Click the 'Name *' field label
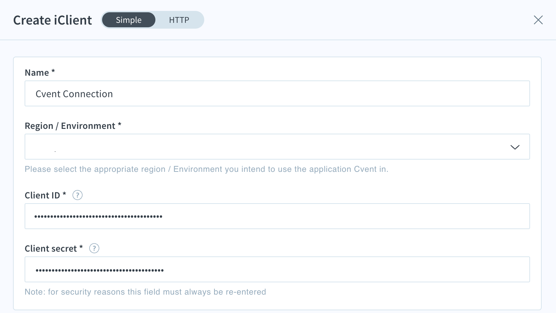Image resolution: width=556 pixels, height=313 pixels. [x=40, y=73]
